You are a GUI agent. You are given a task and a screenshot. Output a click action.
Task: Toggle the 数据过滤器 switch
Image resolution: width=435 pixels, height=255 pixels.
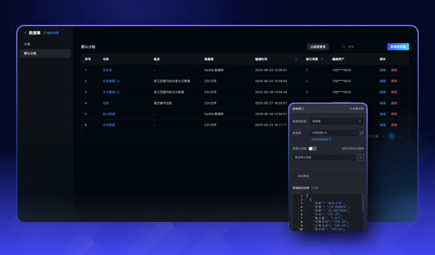click(x=313, y=148)
